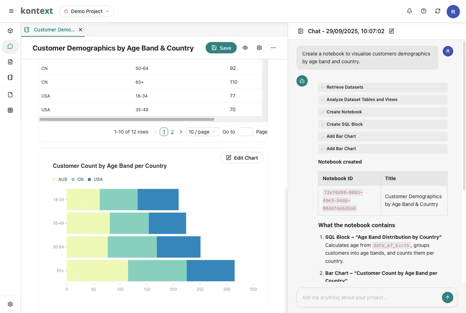Open the tables grid icon in sidebar

coord(10,110)
